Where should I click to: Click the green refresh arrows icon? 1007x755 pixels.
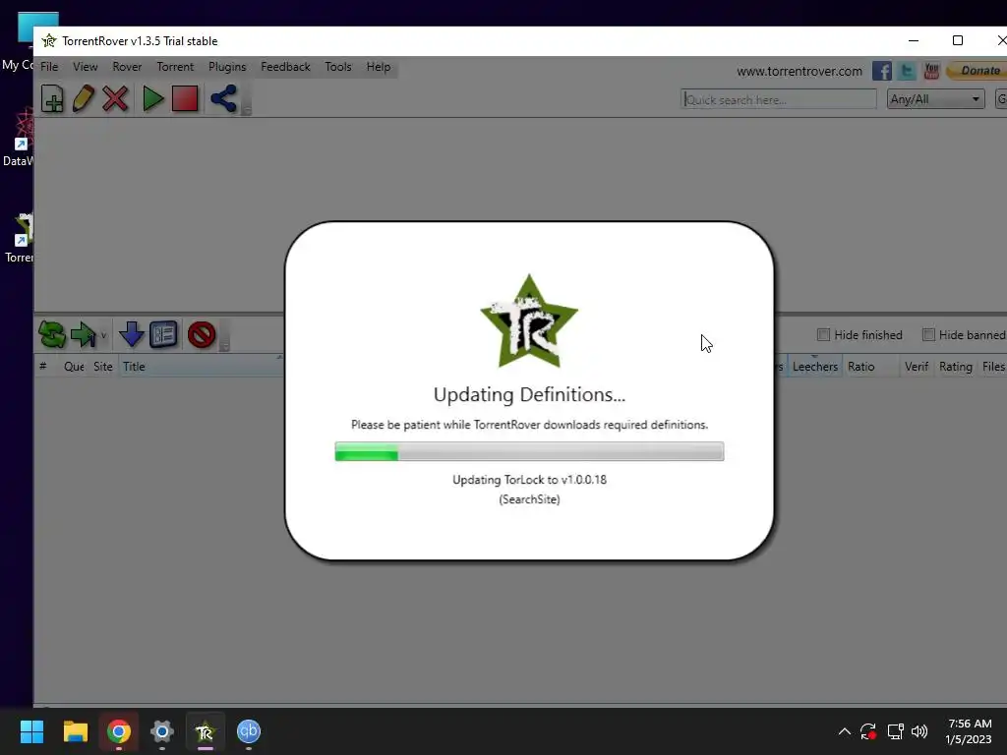pos(52,334)
